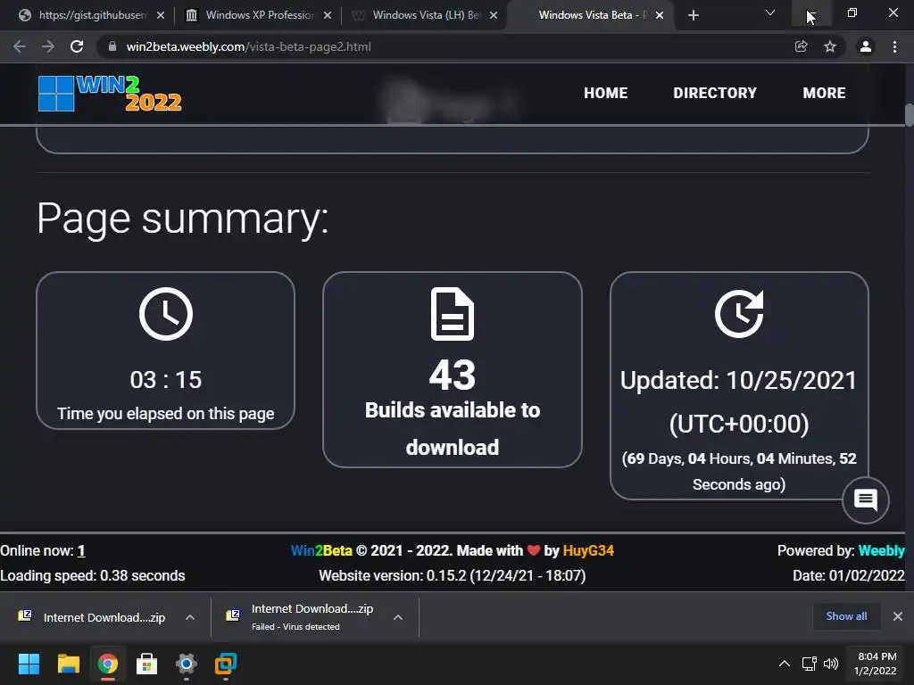Open Settings gear in taskbar
This screenshot has width=914, height=685.
coord(187,664)
